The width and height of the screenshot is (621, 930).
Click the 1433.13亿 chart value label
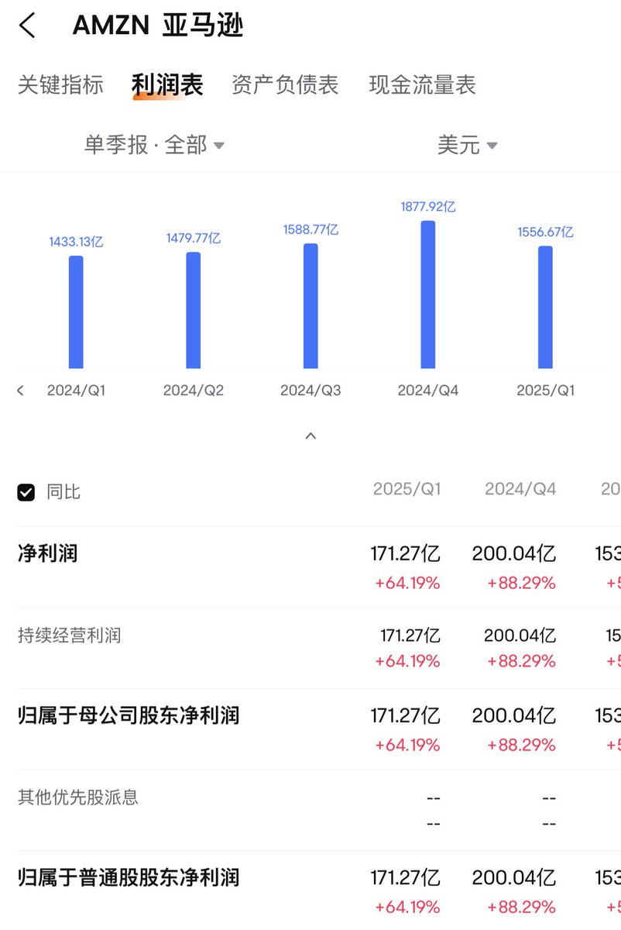[x=76, y=242]
